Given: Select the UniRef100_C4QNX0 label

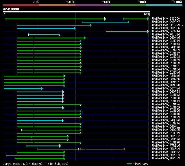Looking at the screenshot, I should click(x=166, y=47).
